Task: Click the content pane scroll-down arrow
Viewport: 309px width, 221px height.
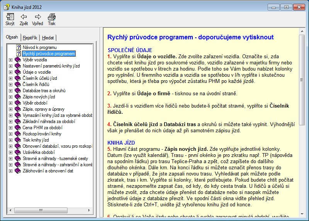Action: point(302,214)
